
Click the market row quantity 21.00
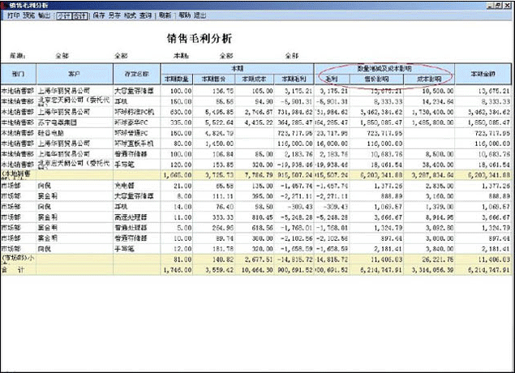click(177, 186)
